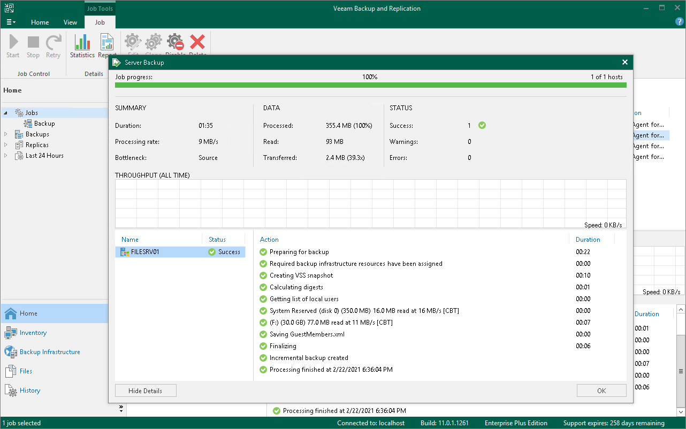Switch to the Job ribbon tab

pos(100,22)
